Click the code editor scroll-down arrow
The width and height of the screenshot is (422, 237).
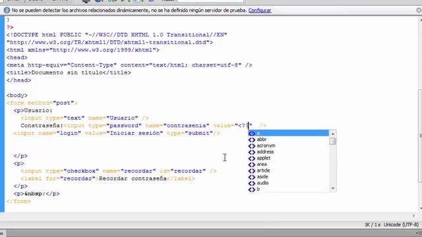pos(421,208)
